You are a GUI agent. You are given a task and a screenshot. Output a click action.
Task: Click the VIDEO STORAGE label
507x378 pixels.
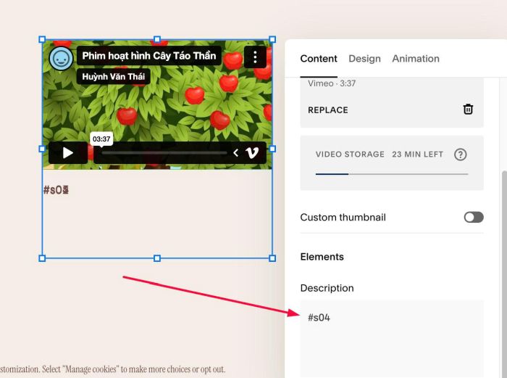pos(350,155)
